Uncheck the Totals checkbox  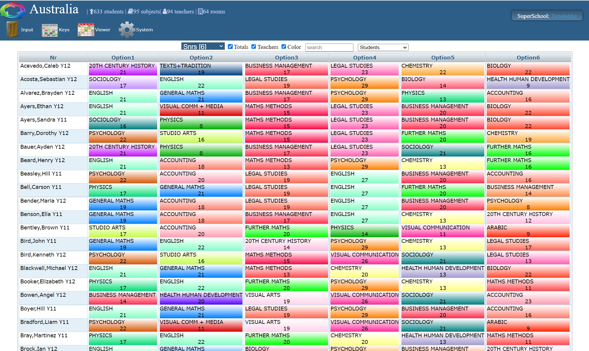click(x=230, y=46)
